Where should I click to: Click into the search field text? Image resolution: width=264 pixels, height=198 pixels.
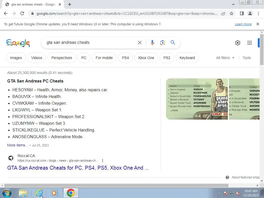68,43
